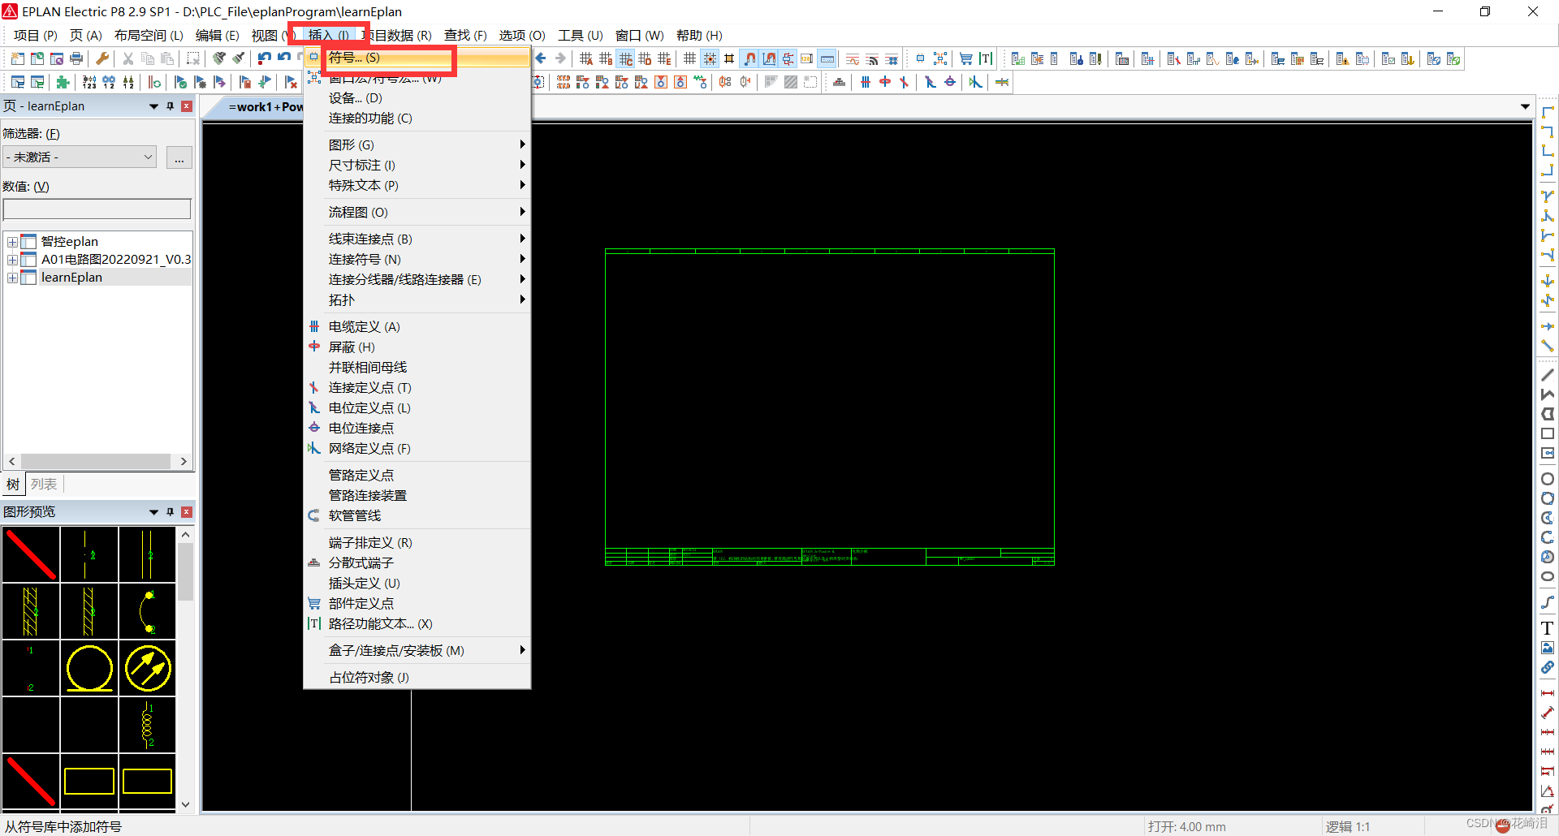Toggle grid D snap setting
The width and height of the screenshot is (1559, 836).
(x=645, y=58)
